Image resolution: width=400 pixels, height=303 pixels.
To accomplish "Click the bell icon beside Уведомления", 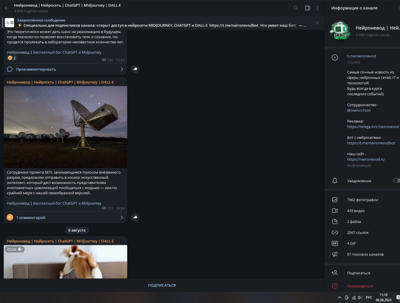I will pyautogui.click(x=335, y=181).
